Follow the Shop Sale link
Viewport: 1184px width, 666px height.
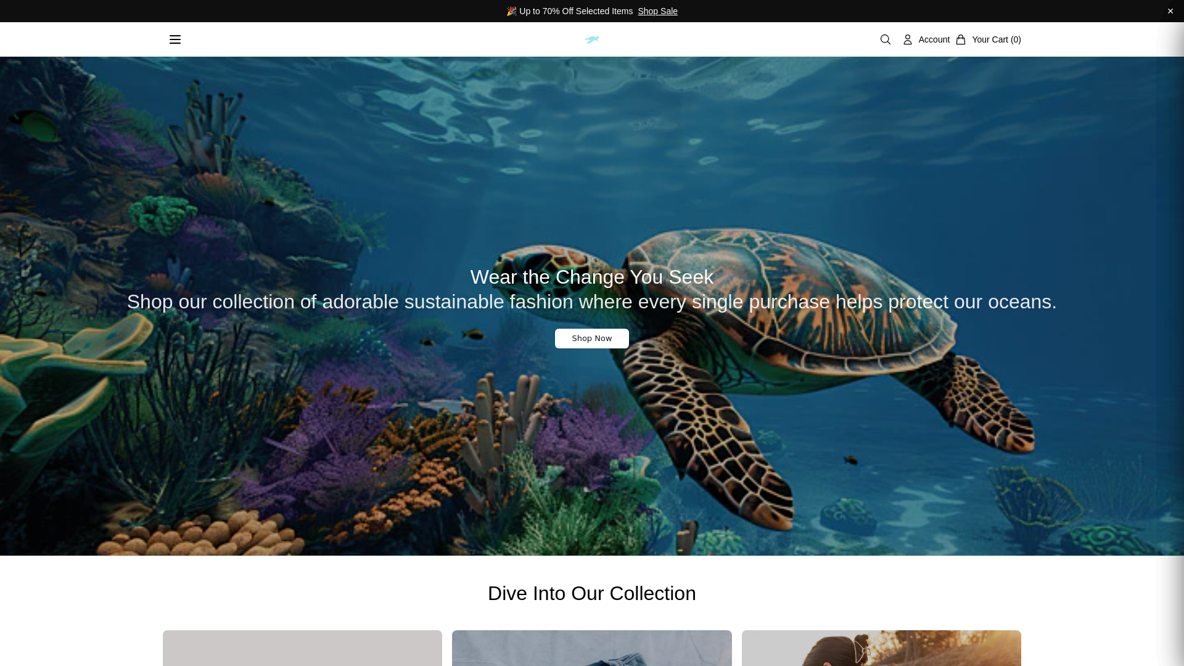(x=657, y=11)
